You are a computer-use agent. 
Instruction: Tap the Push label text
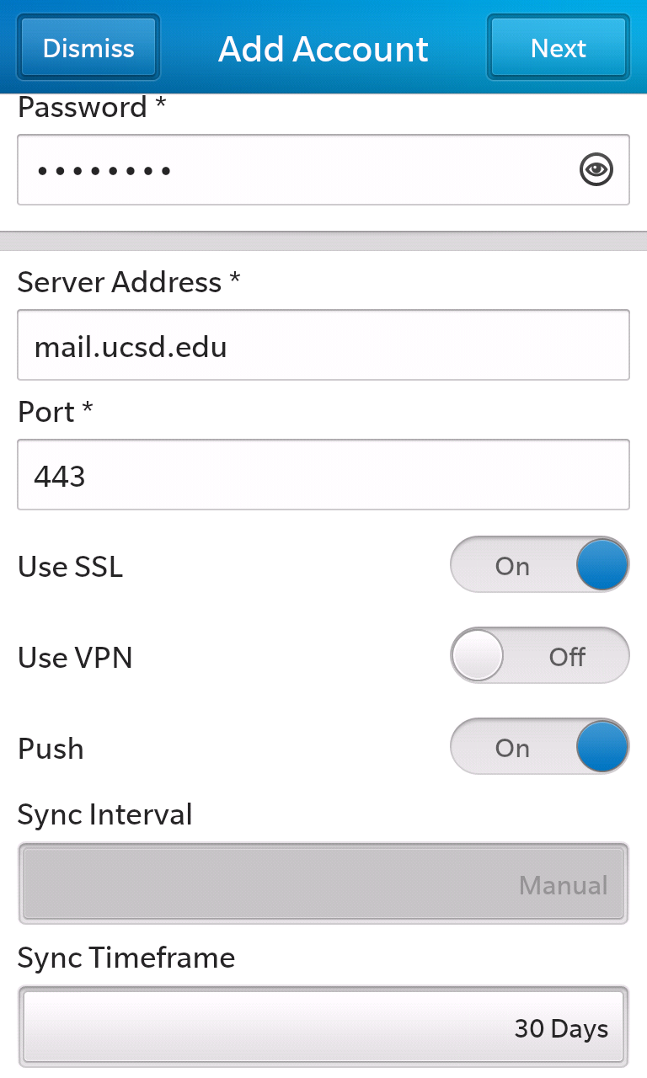(51, 748)
